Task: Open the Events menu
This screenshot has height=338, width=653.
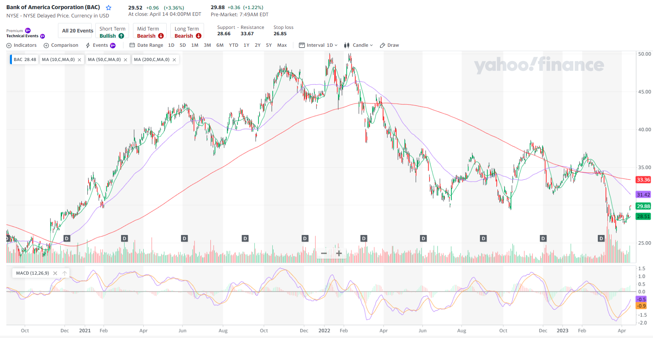Action: [100, 45]
